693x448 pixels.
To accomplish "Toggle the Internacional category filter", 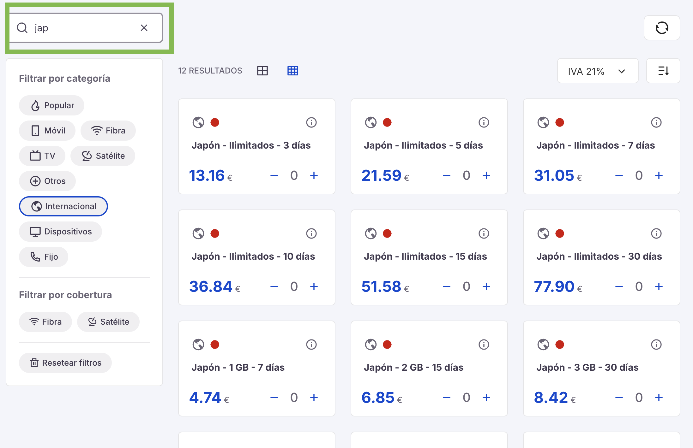I will (x=63, y=206).
